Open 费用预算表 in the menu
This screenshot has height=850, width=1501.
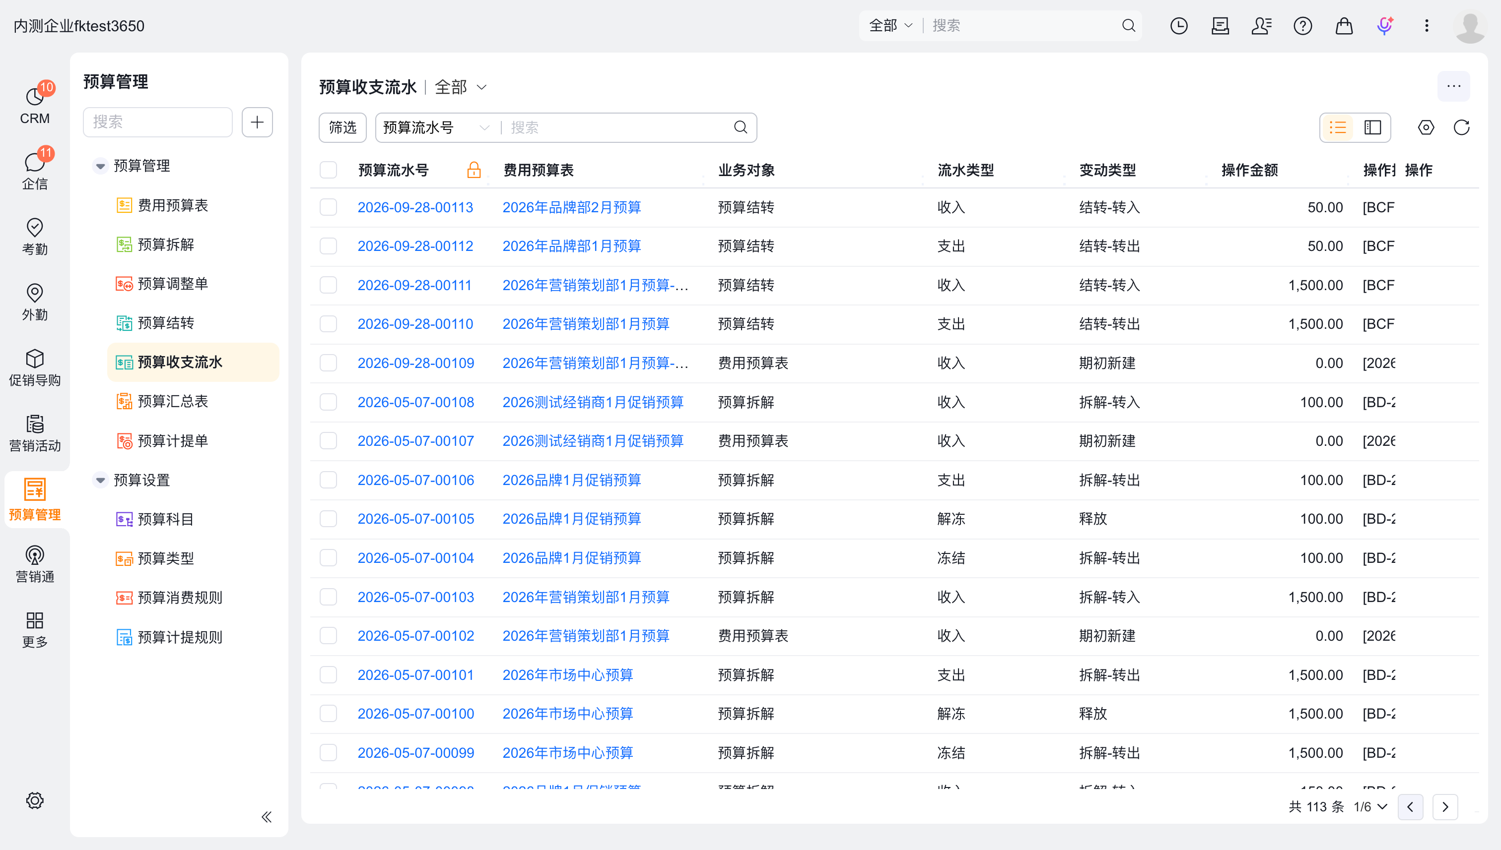click(172, 205)
